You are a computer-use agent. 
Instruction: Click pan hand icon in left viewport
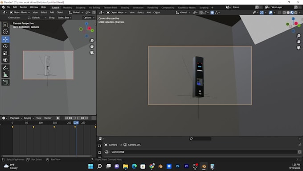tap(92, 46)
